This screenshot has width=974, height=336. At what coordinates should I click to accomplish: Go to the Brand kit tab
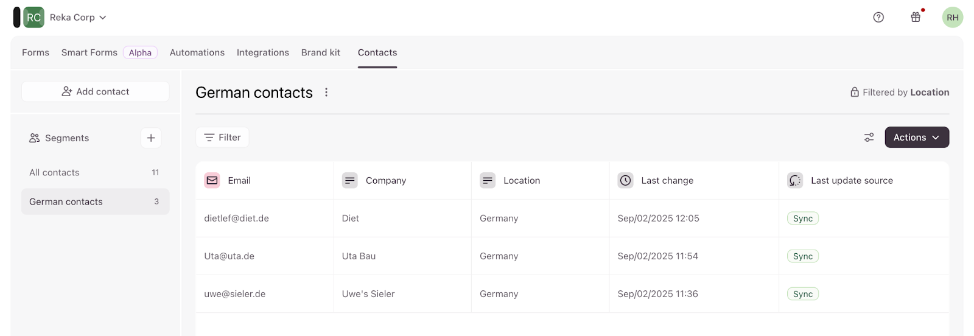tap(321, 53)
